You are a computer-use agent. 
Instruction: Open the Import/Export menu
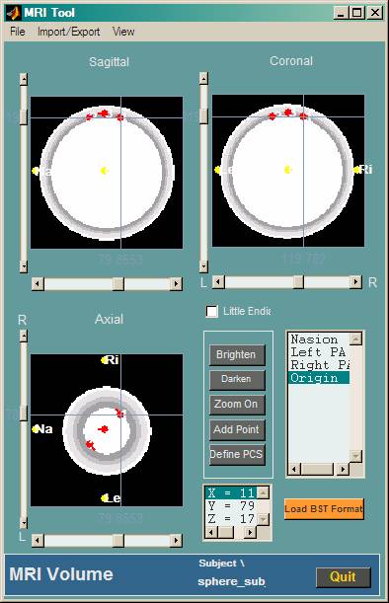68,32
